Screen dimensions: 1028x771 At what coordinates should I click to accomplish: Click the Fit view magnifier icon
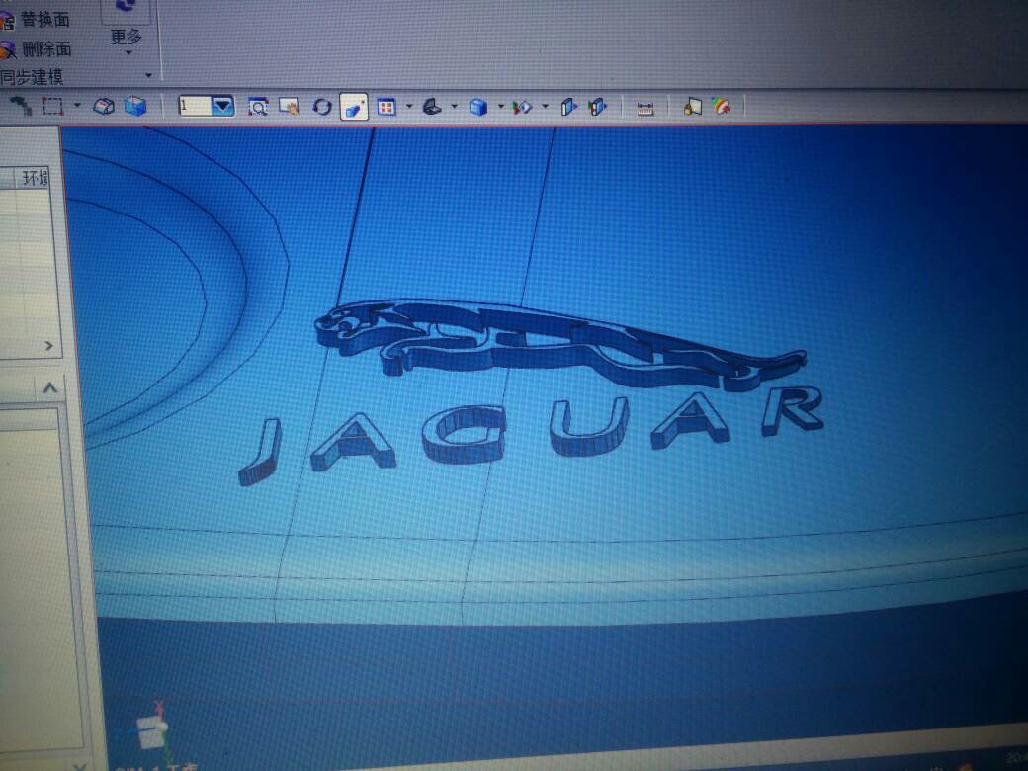(x=258, y=106)
